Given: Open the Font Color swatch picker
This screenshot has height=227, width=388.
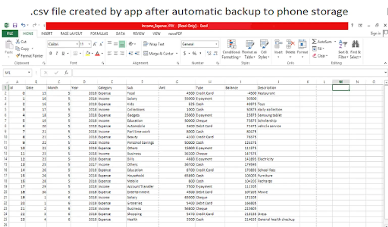Looking at the screenshot, I should click(x=98, y=53).
